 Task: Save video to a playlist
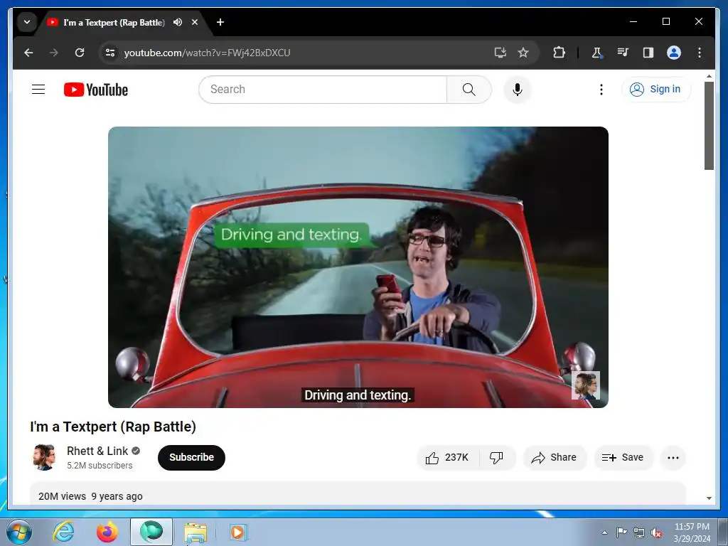click(623, 458)
